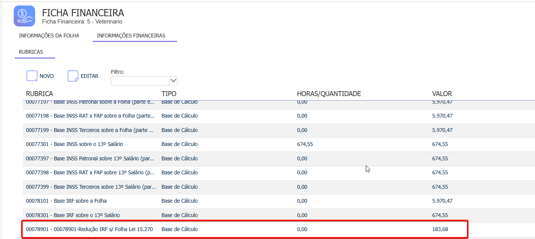Screen dimensions: 535x239
Task: Select row 00077301 Base INSS sobre 13º Salário
Action: tap(74, 144)
